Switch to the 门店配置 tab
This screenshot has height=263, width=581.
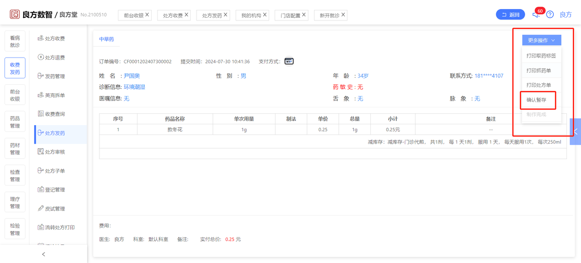290,15
